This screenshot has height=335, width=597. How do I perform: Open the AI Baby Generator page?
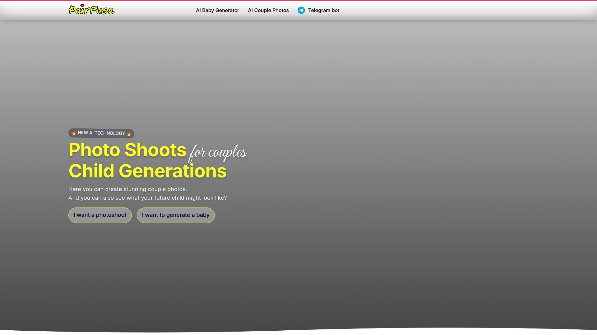[x=217, y=10]
